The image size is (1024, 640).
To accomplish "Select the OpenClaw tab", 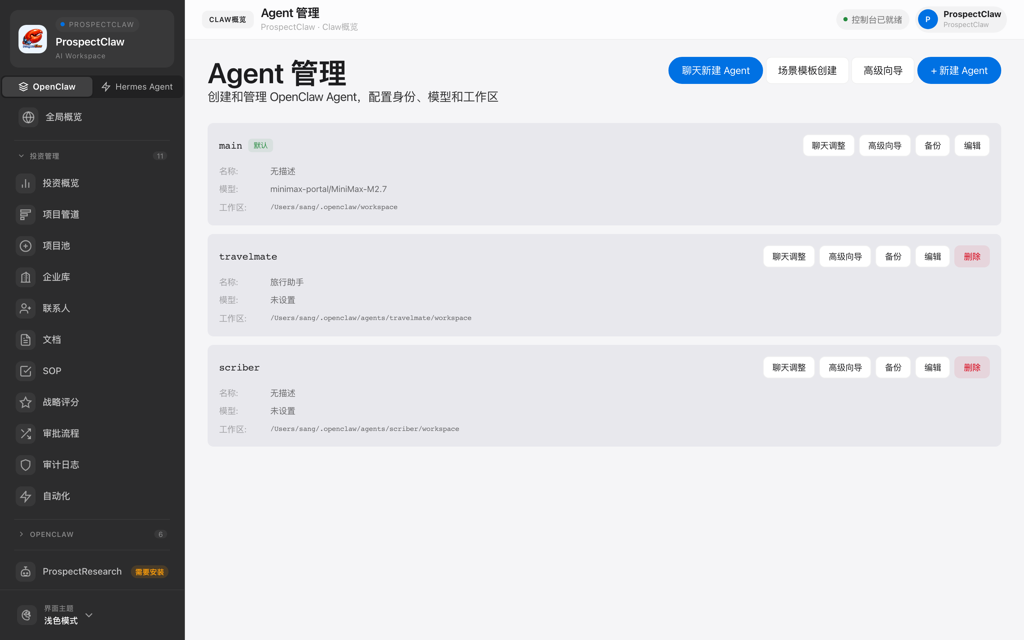I will tap(47, 86).
